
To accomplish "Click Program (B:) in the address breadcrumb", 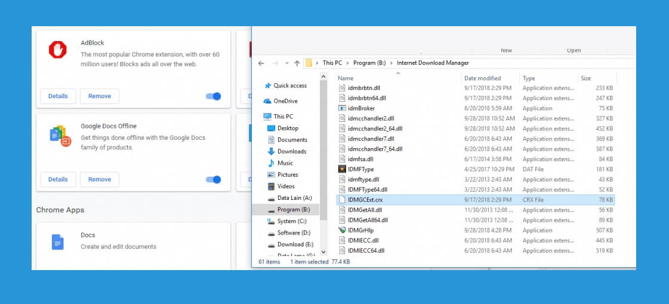I will (x=369, y=63).
